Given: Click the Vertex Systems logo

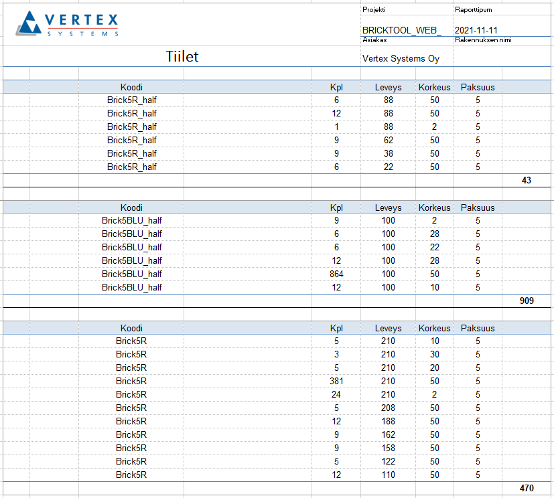Looking at the screenshot, I should (67, 24).
